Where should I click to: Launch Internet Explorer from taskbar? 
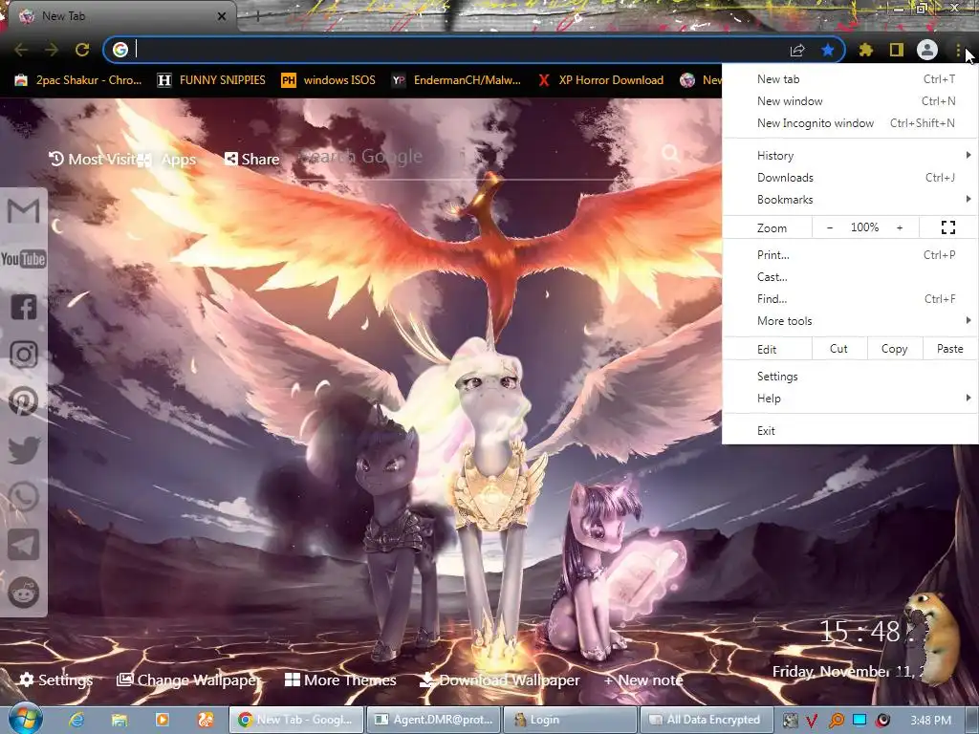coord(76,720)
